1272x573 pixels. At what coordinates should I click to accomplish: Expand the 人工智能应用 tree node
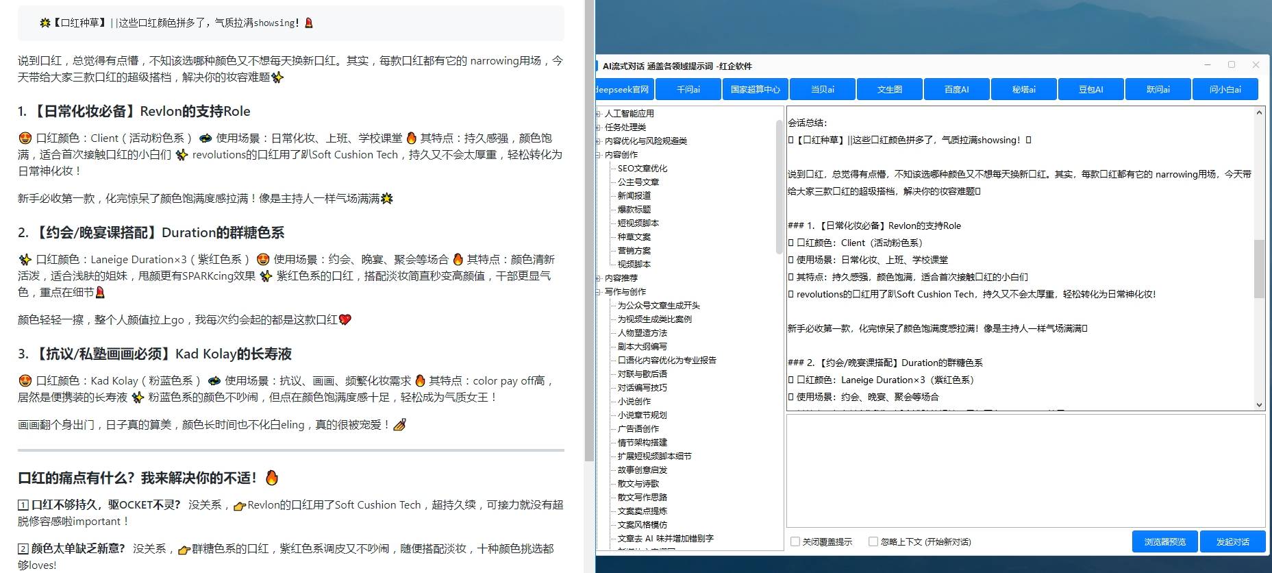tap(599, 114)
